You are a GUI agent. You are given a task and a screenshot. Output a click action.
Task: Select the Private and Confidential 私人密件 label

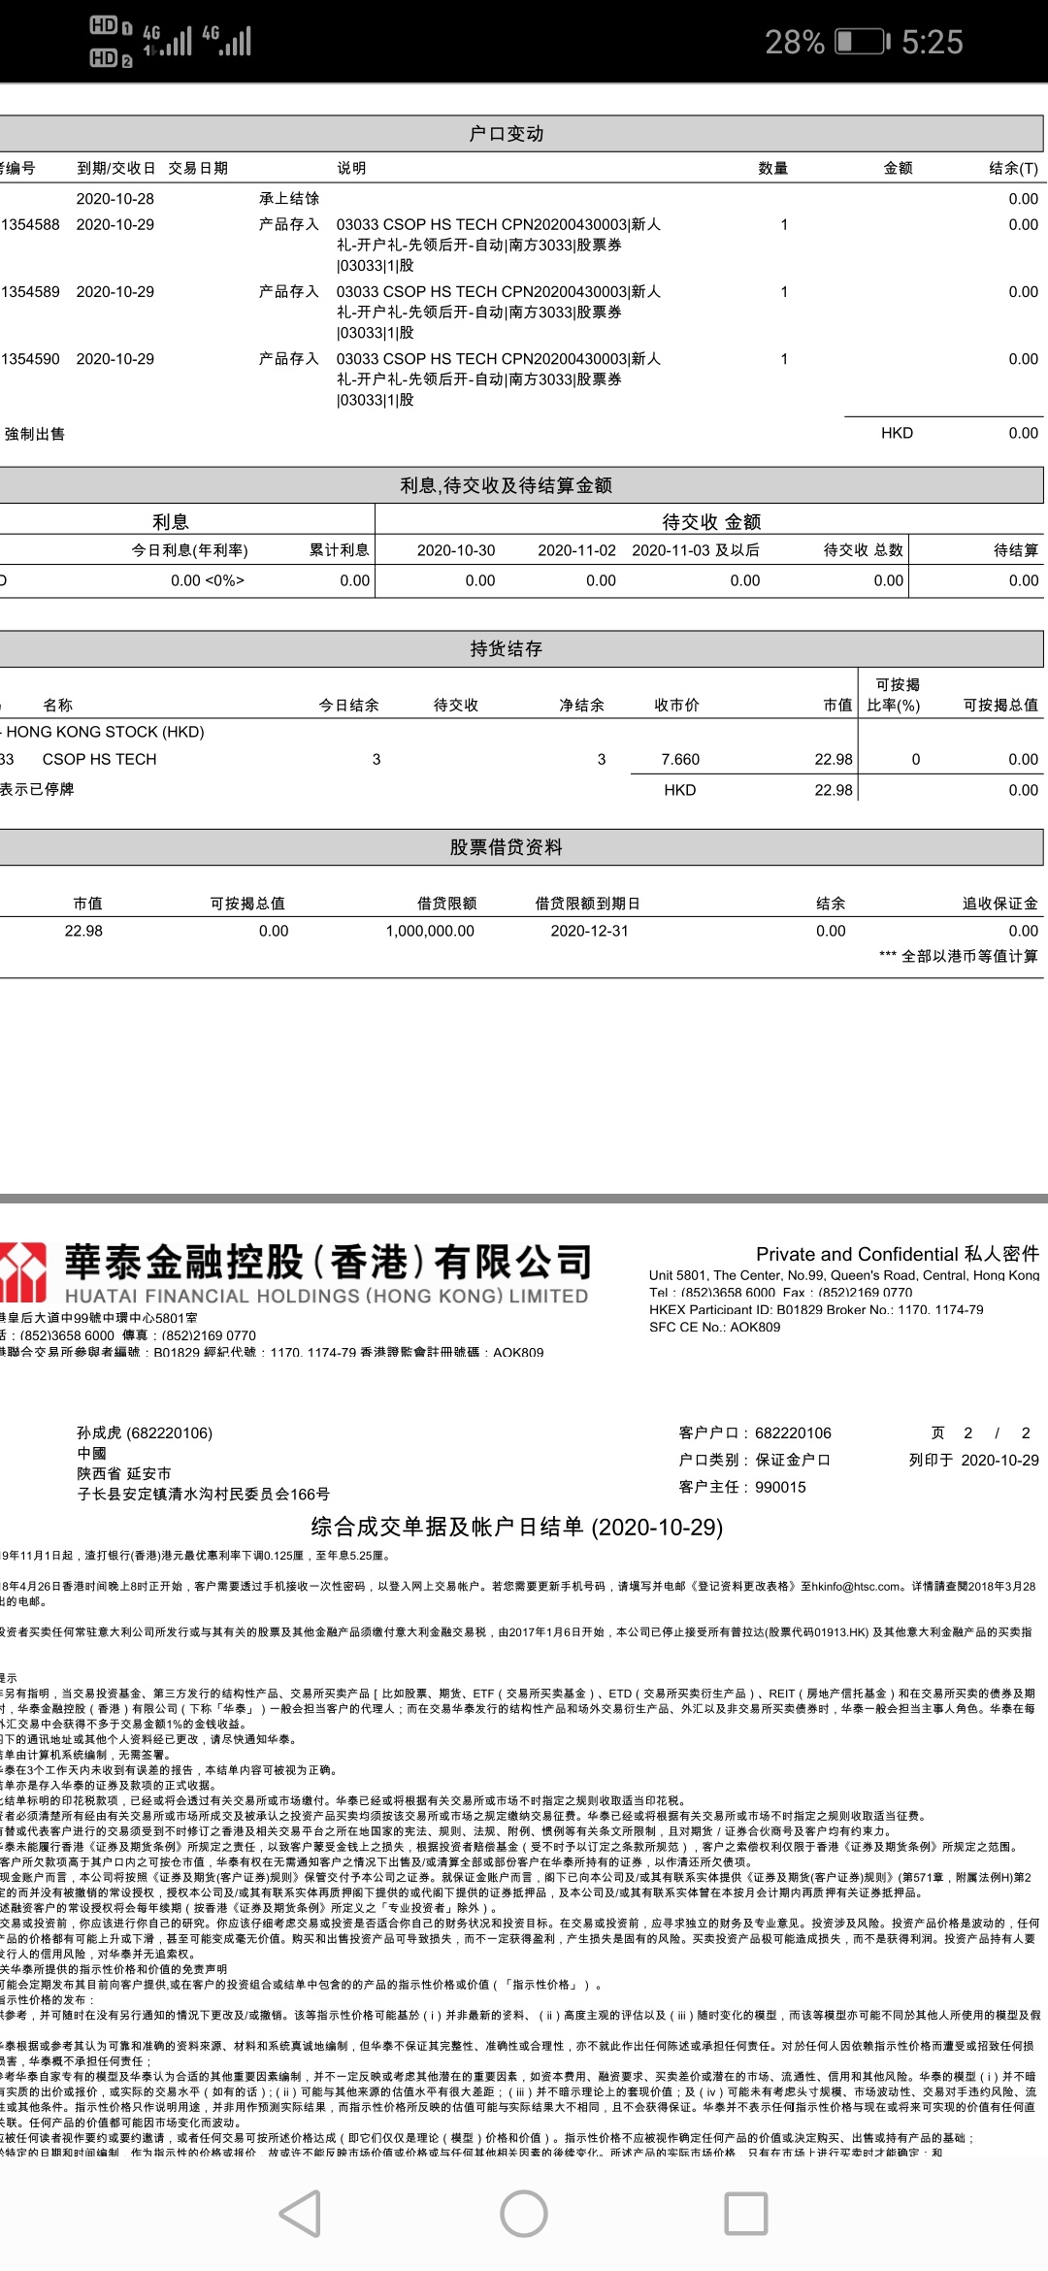point(898,1254)
